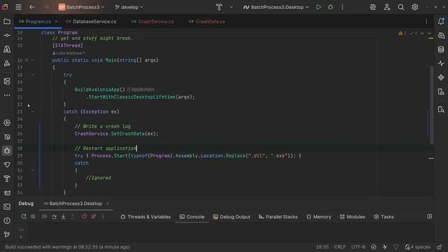The image size is (448, 252).
Task: Change debug layout settings icon
Action: 429,216
